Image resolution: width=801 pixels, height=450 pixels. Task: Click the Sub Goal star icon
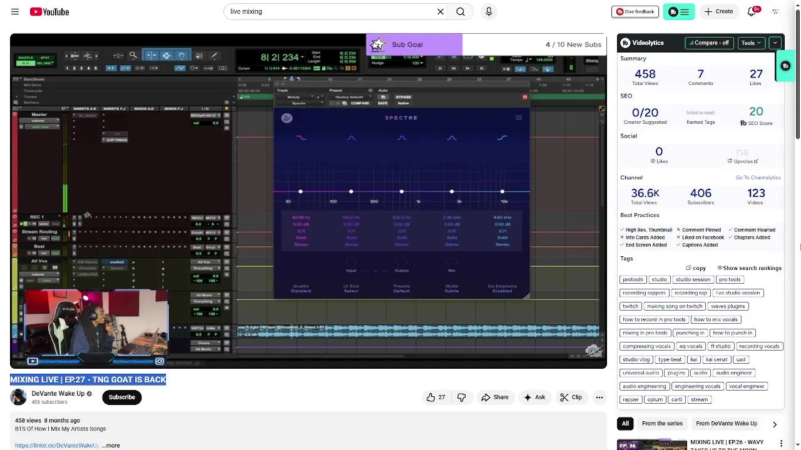click(x=377, y=44)
